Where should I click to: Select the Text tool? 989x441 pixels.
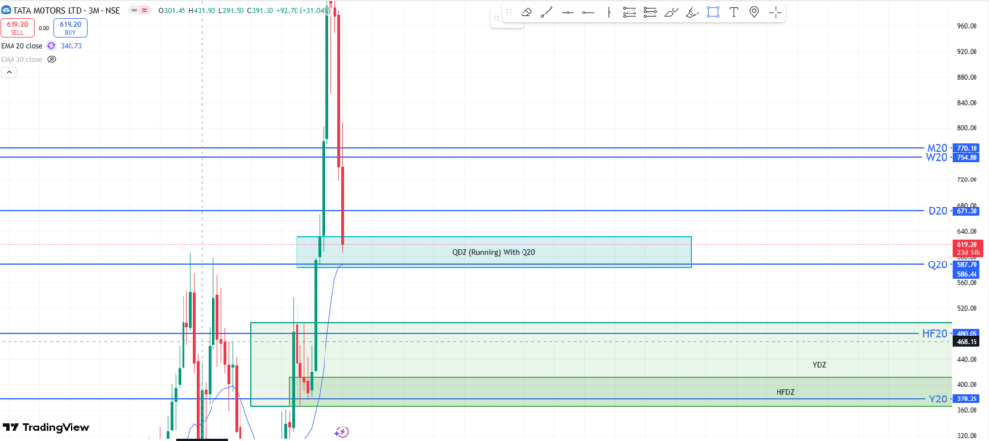[x=734, y=12]
